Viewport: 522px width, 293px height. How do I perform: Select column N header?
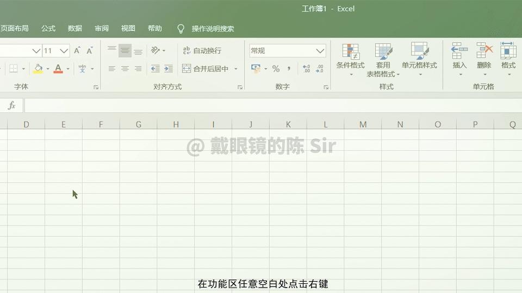coord(400,125)
